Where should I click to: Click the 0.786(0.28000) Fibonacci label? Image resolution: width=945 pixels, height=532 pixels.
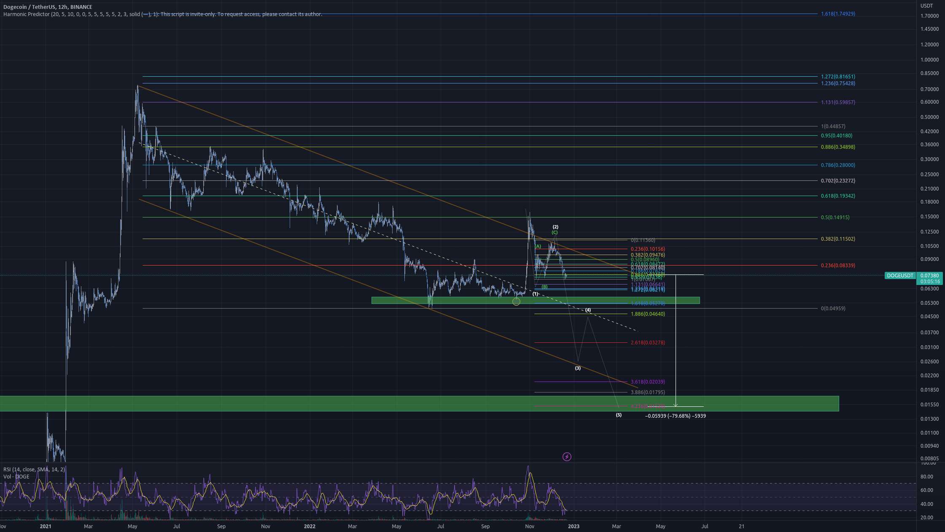[838, 165]
